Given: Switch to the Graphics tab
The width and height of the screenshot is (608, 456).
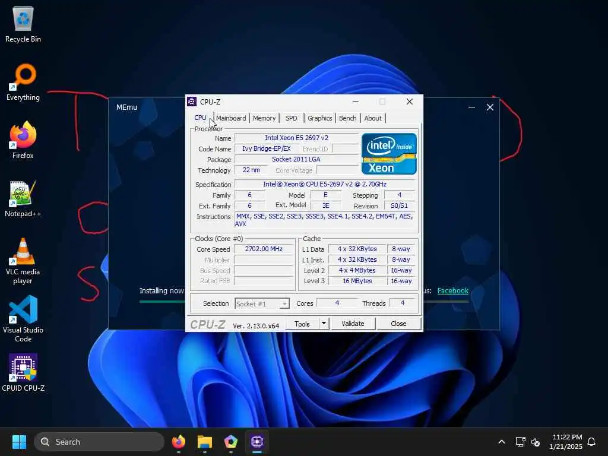Looking at the screenshot, I should [319, 118].
